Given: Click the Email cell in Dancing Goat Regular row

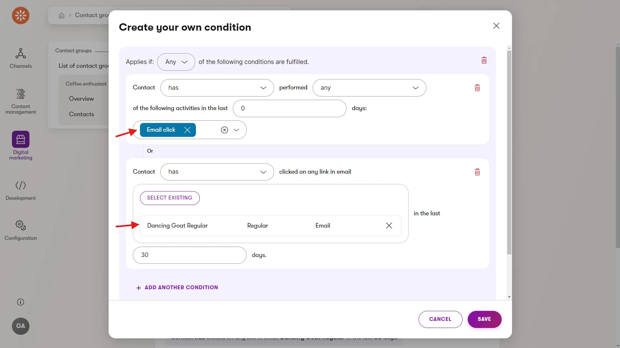Looking at the screenshot, I should (323, 226).
